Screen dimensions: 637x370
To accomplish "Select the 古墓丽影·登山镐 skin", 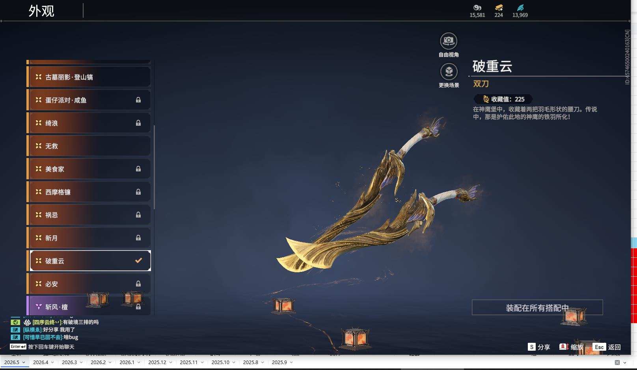I will click(89, 77).
